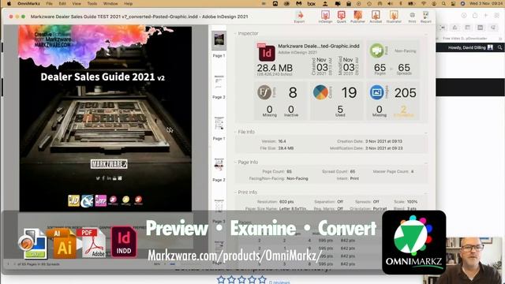Open the Window menu
Viewport: 505px width, 284px height.
click(x=110, y=3)
